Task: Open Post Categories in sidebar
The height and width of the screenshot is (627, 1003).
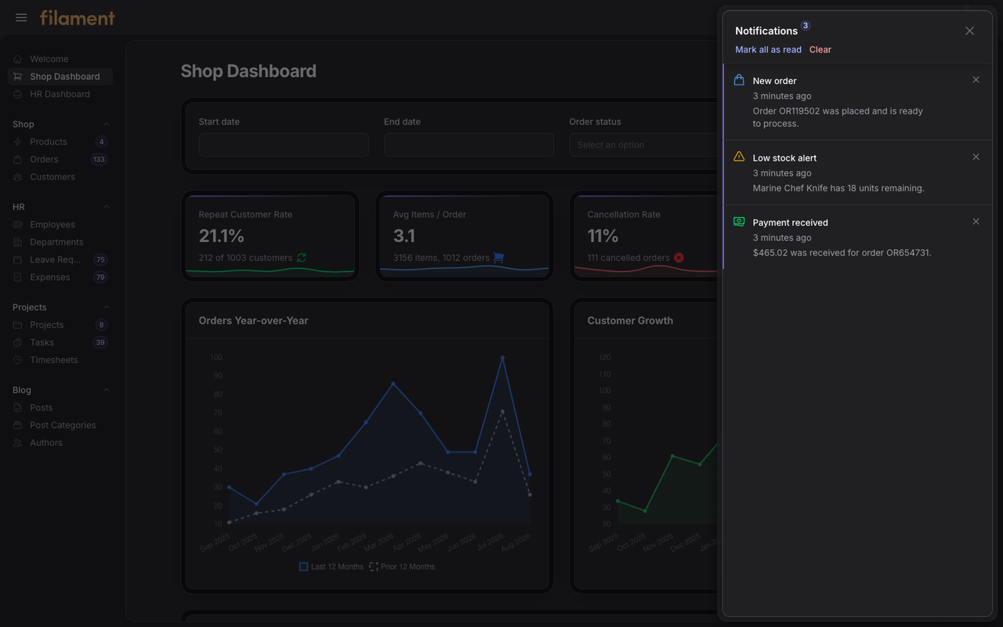Action: [60, 426]
